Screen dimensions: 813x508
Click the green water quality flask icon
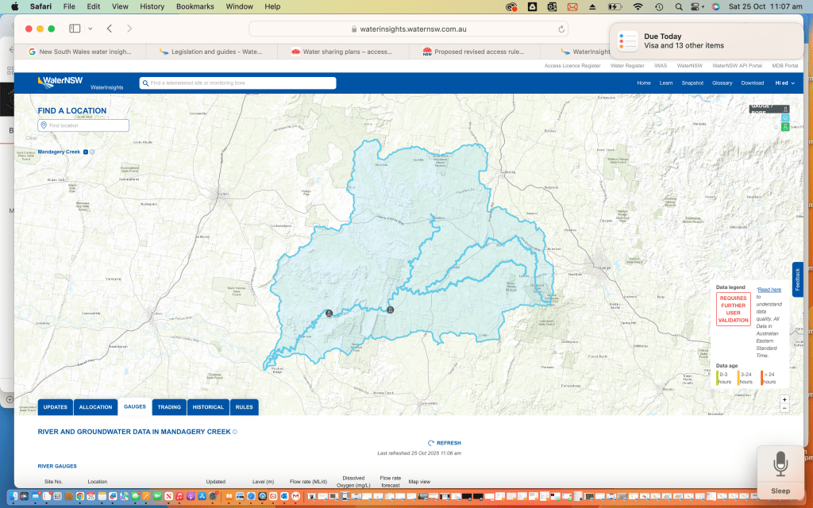785,127
